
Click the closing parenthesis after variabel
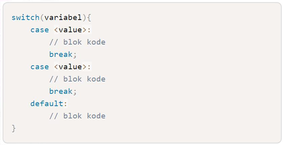84,18
